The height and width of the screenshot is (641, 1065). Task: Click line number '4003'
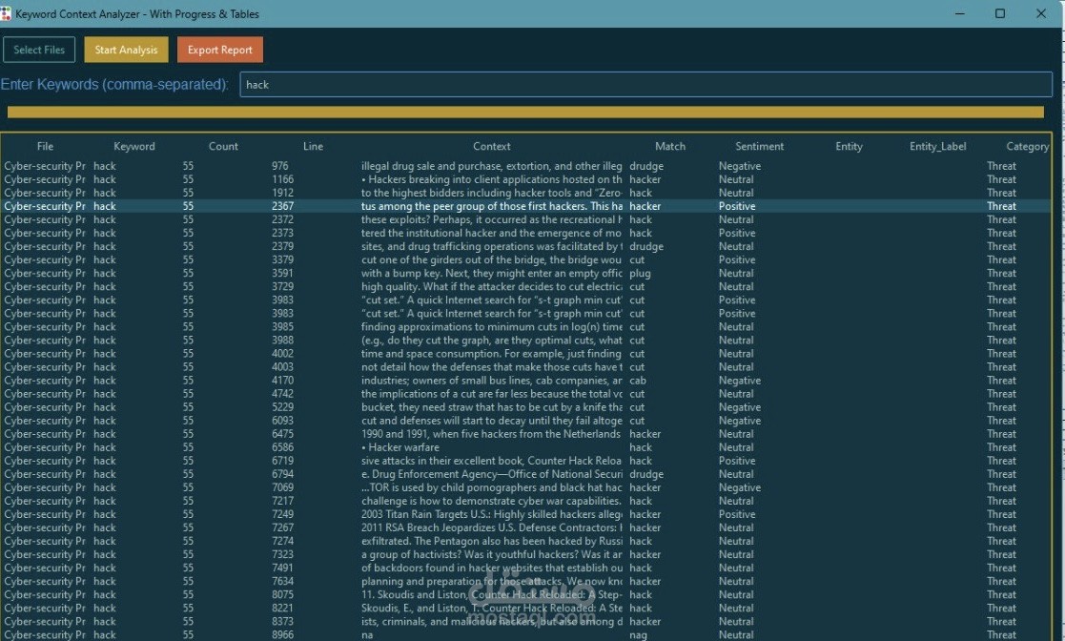[x=282, y=367]
